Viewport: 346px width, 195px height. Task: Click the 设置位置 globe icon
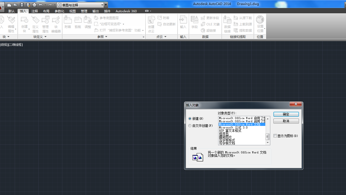click(x=260, y=20)
